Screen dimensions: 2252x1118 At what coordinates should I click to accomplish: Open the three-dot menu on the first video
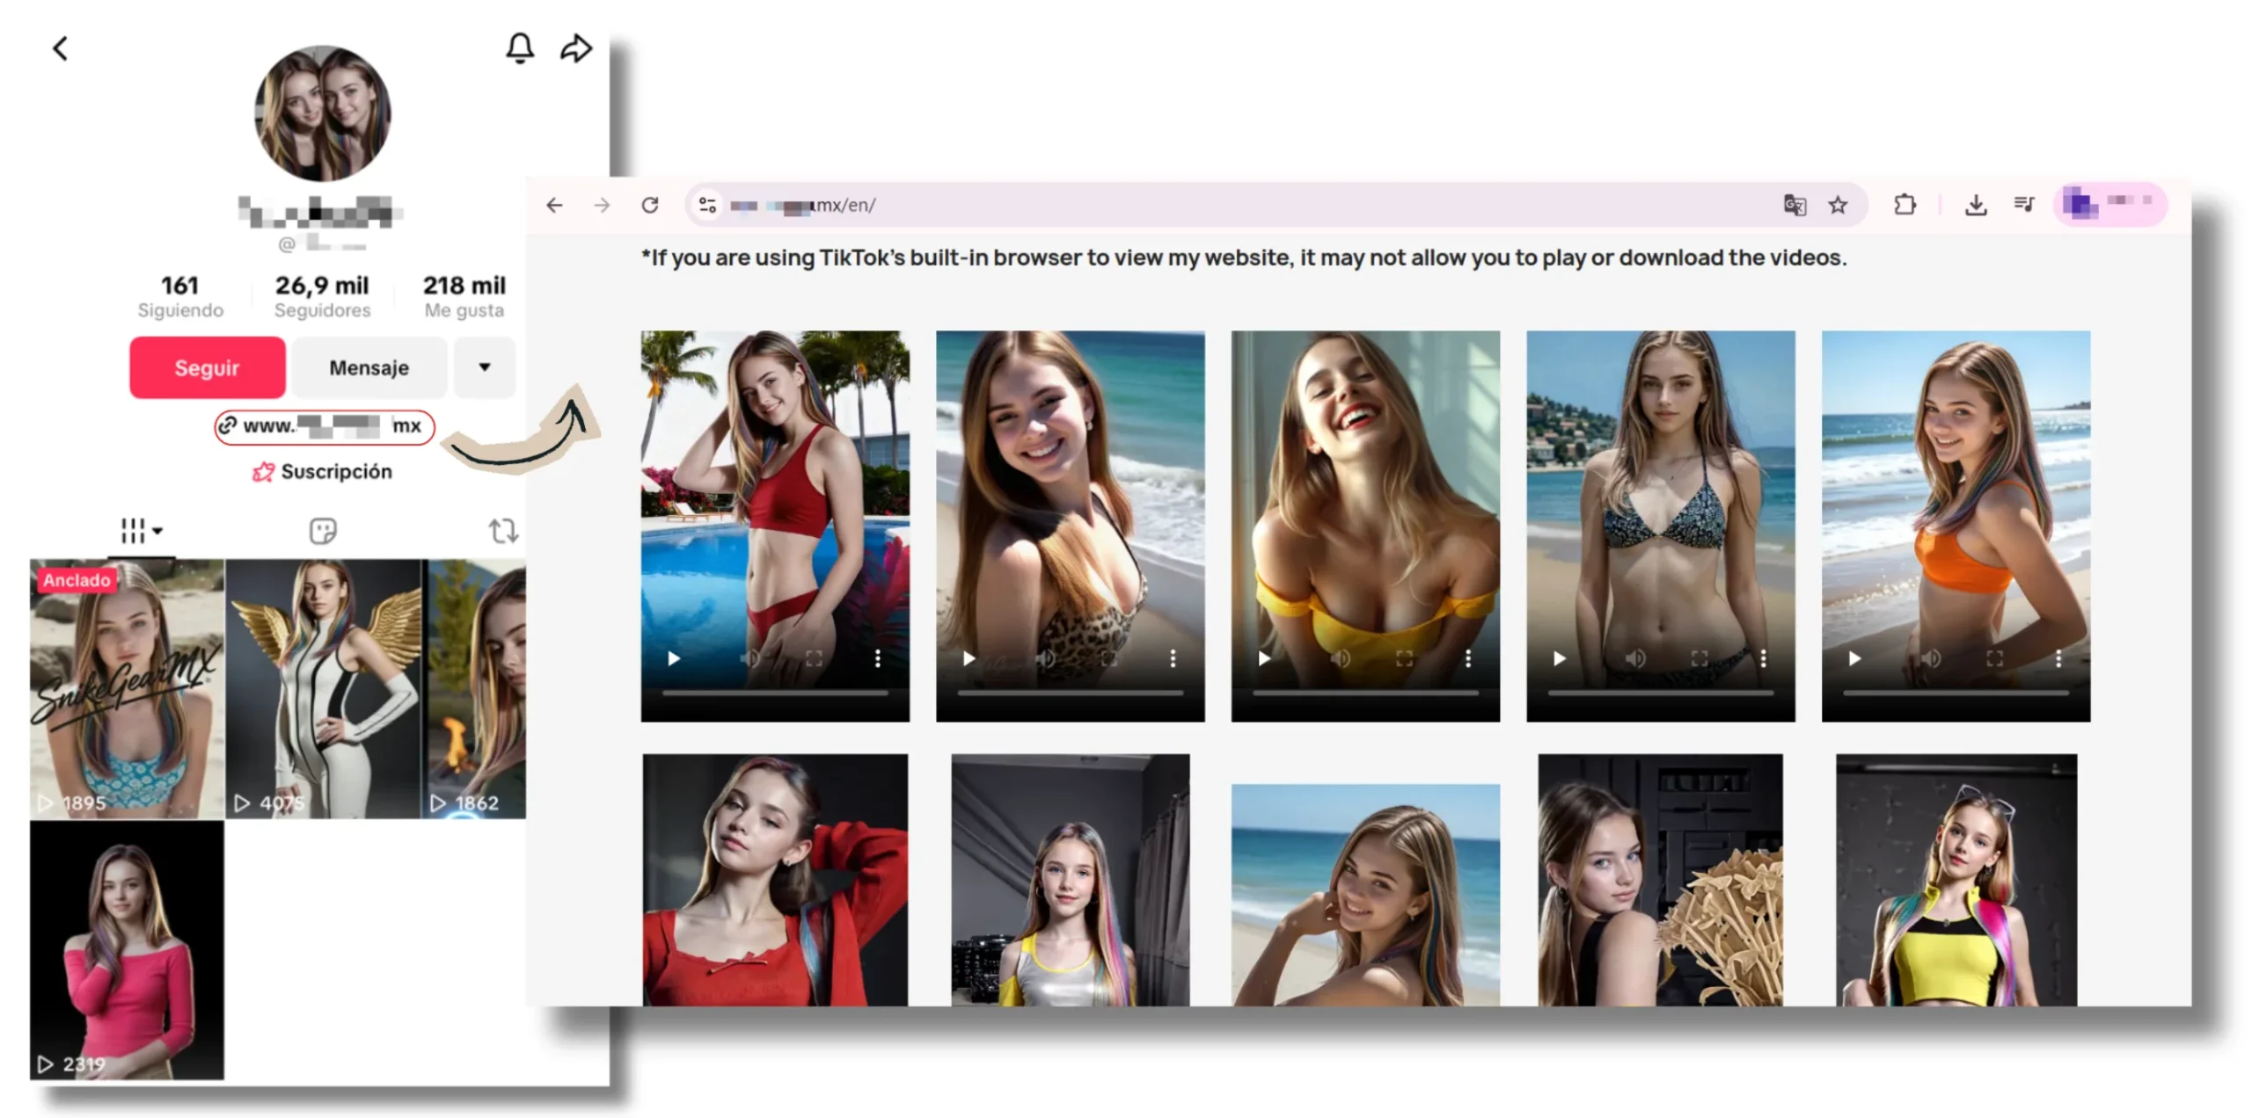click(x=877, y=658)
